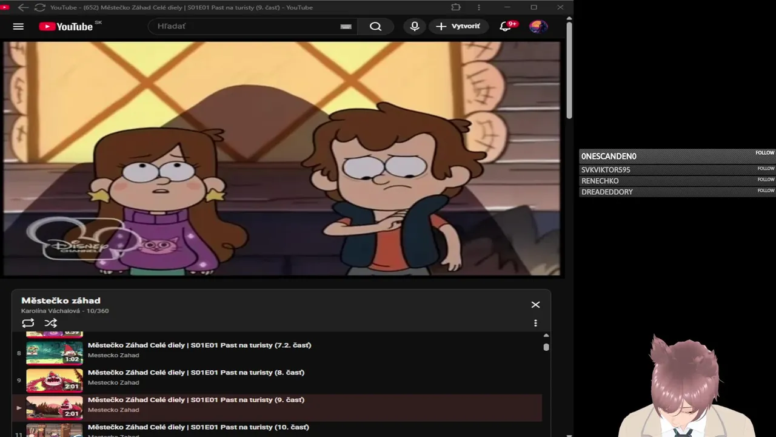Click Mestecko Zahad channel under 7.2. časť
776x437 pixels.
(113, 355)
